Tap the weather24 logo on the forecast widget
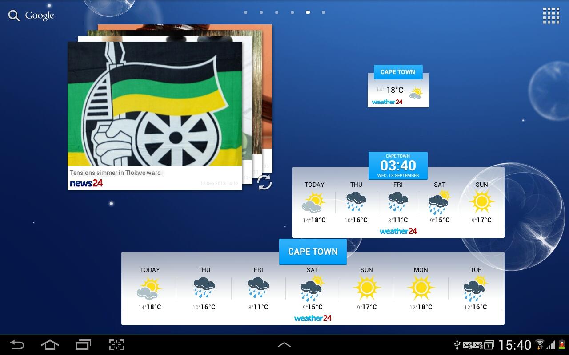Viewport: 569px width, 355px height. 398,231
